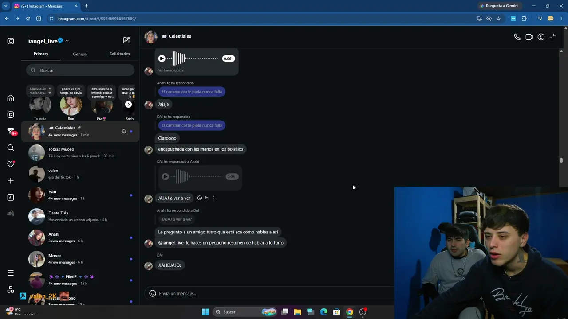Open the Dante Tula conversation

80,216
